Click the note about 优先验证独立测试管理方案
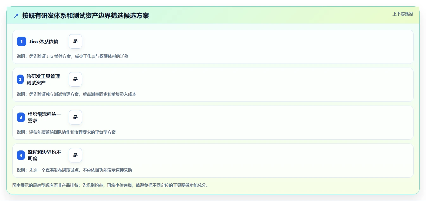 point(76,94)
